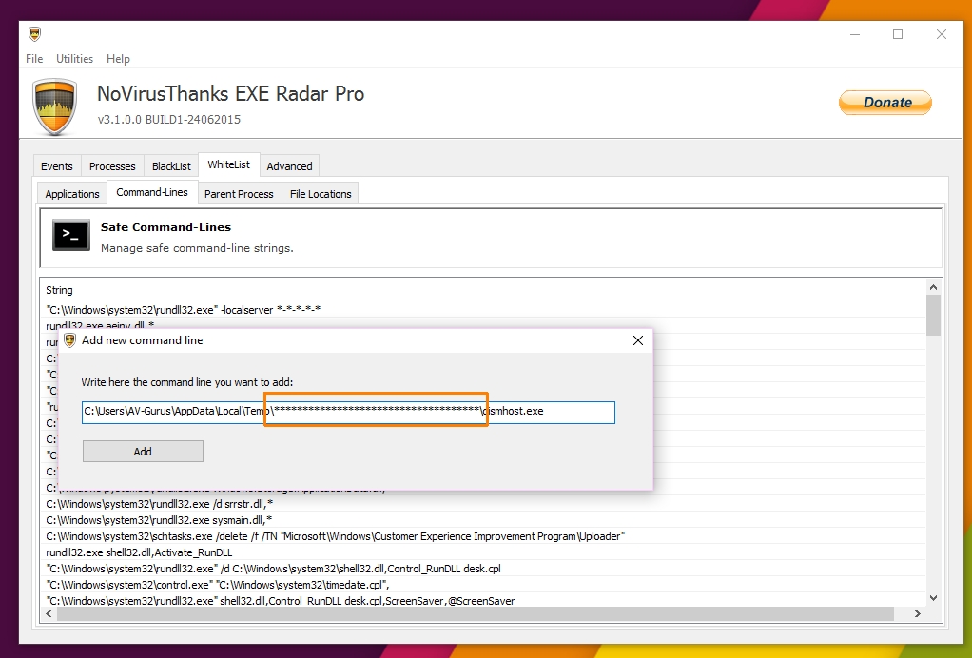Viewport: 972px width, 658px height.
Task: Click the list scroll up arrow
Action: 934,287
